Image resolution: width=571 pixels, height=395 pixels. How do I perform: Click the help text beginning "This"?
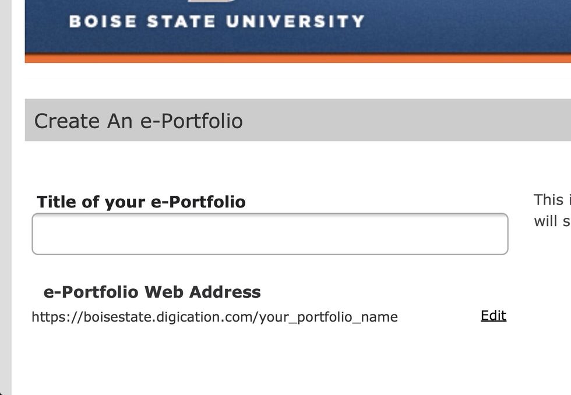click(x=550, y=200)
